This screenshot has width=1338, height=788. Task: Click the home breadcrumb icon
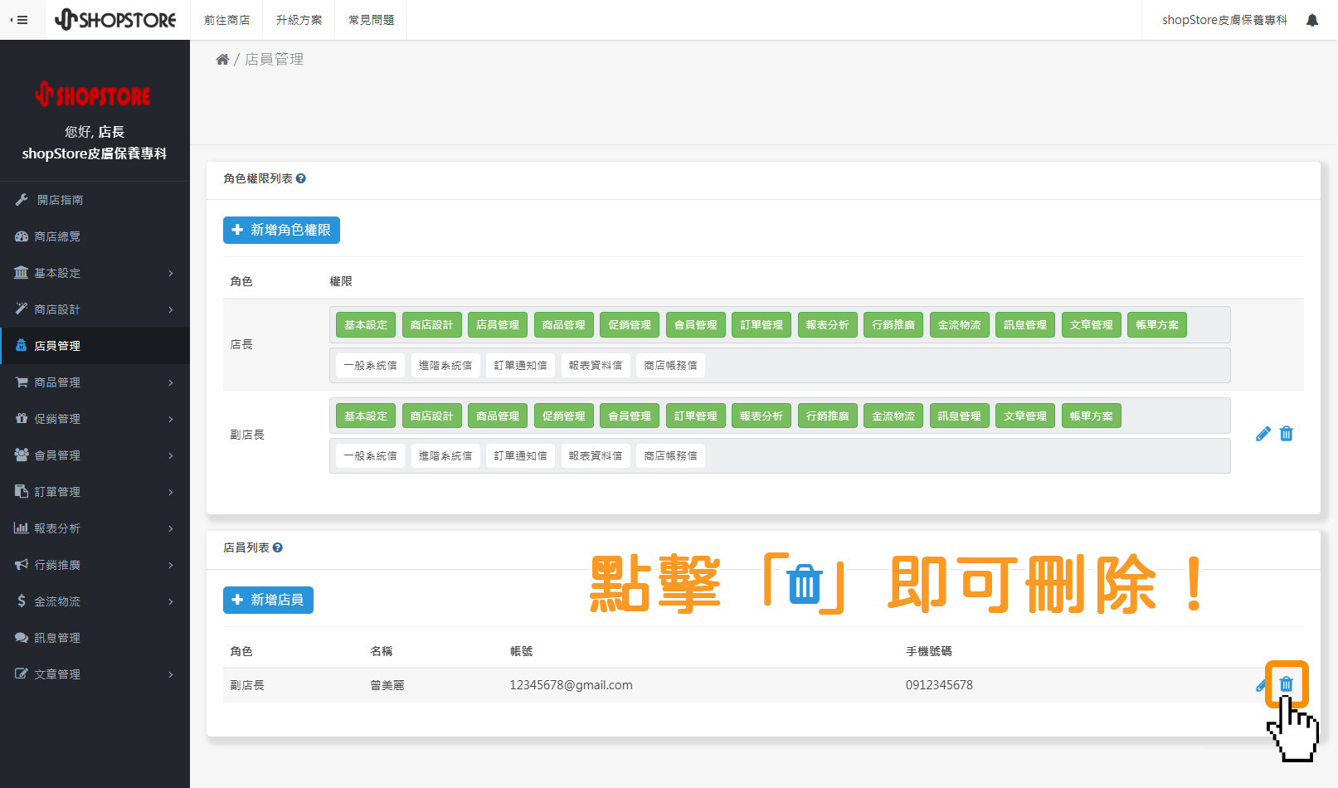pyautogui.click(x=222, y=60)
